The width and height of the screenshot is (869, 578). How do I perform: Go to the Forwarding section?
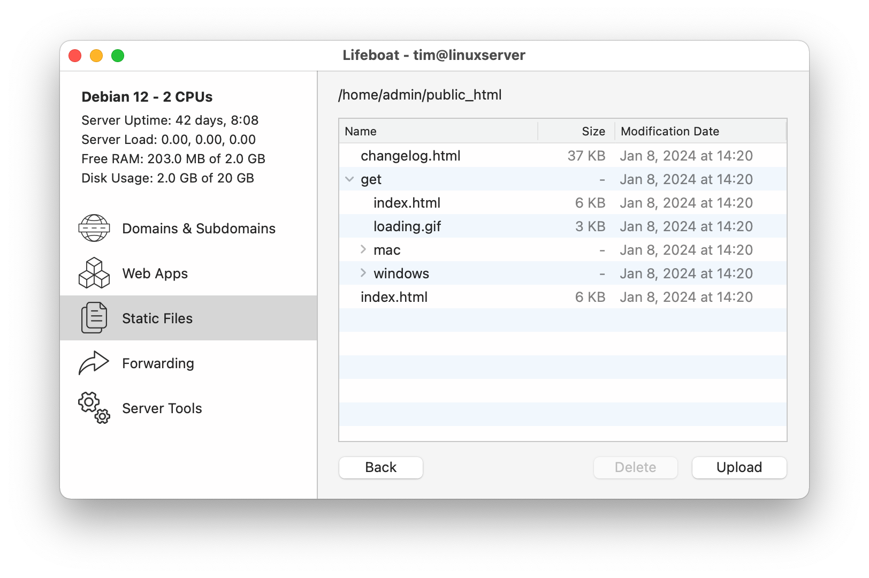158,363
